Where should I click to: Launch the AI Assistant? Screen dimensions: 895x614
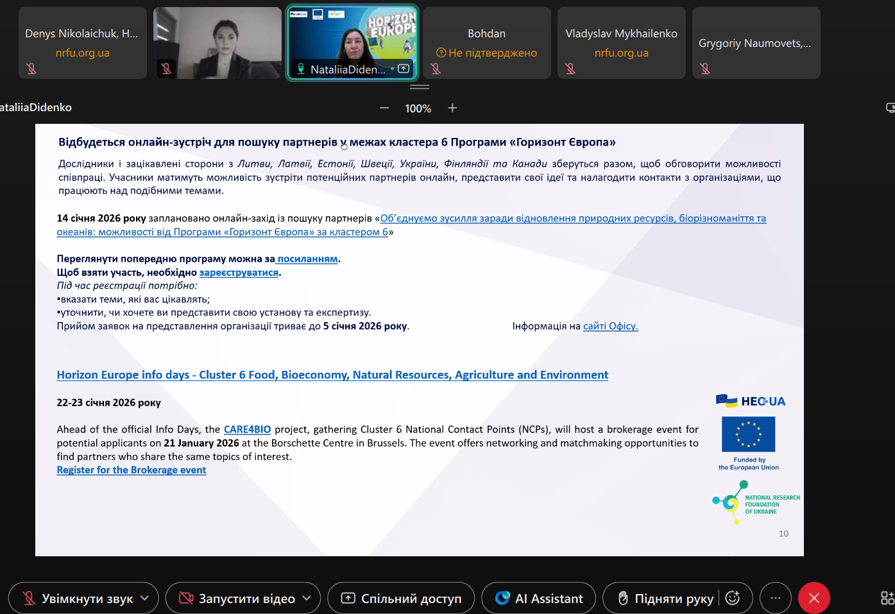pos(539,599)
